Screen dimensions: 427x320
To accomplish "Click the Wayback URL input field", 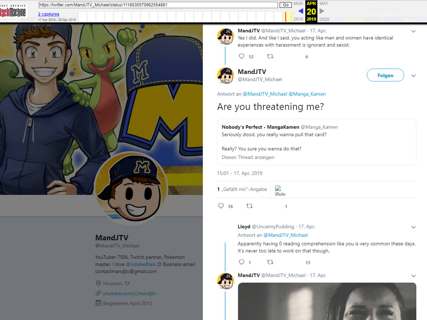I will click(158, 5).
